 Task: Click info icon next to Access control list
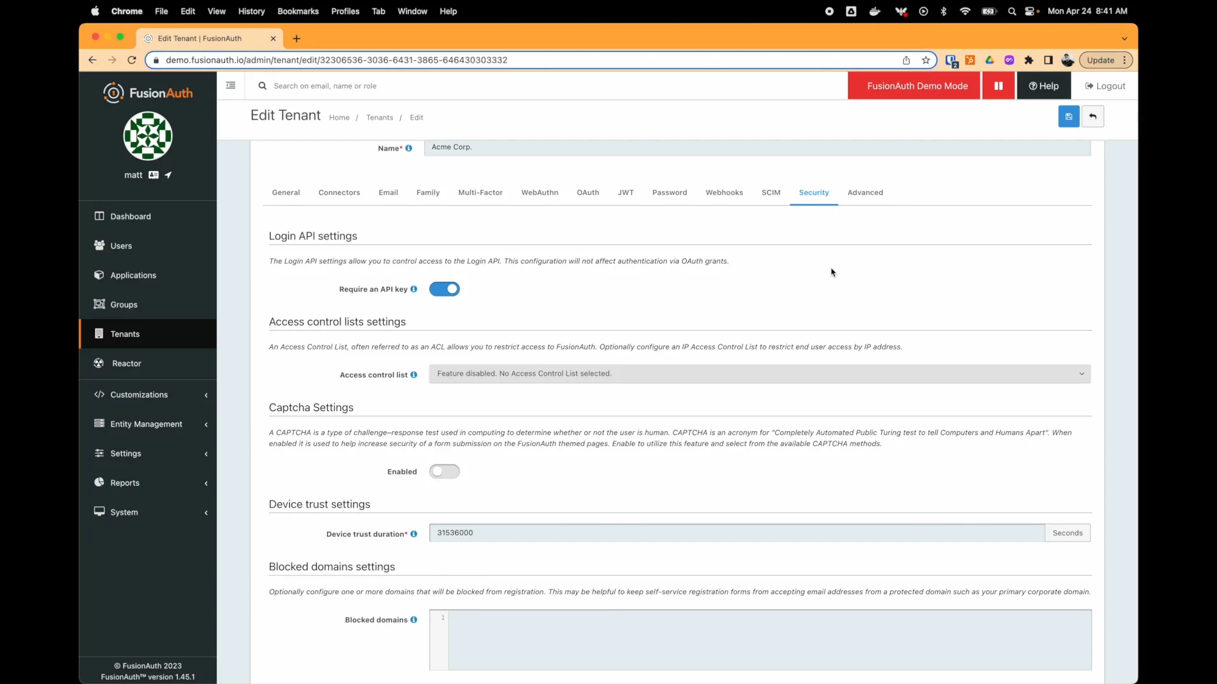tap(414, 375)
